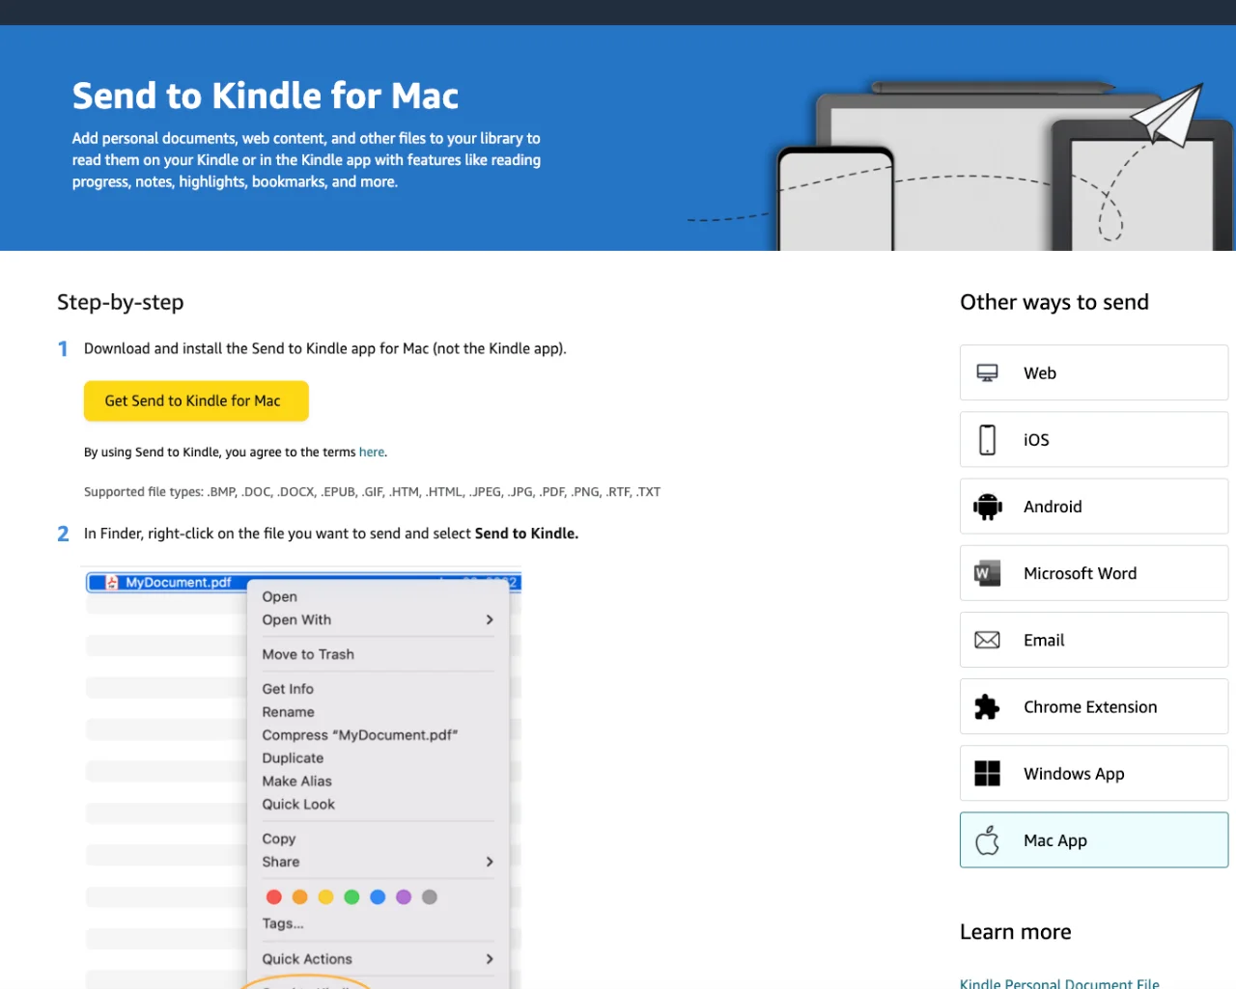Pick the yellow tag color

[x=326, y=897]
